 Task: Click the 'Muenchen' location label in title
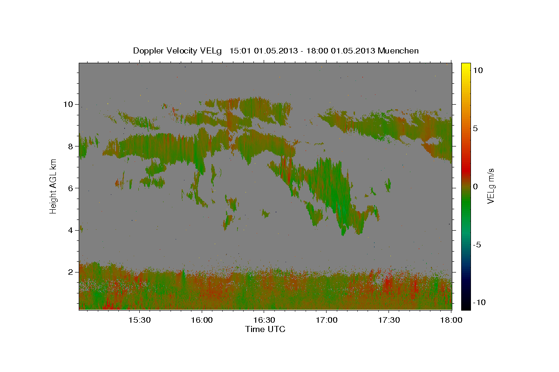398,51
